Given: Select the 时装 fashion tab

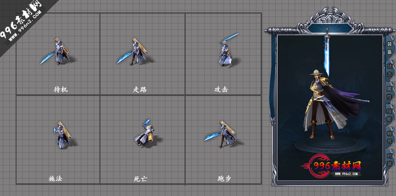Looking at the screenshot, I should 389,160.
